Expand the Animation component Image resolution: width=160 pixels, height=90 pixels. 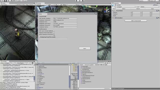(x=112, y=18)
